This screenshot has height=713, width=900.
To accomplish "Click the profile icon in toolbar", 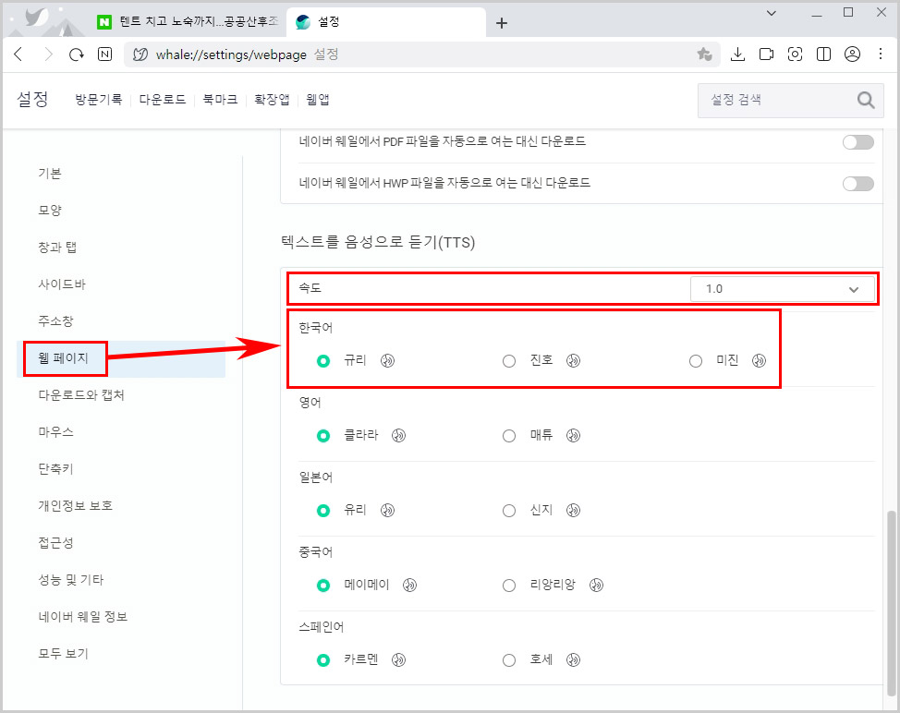I will 852,54.
